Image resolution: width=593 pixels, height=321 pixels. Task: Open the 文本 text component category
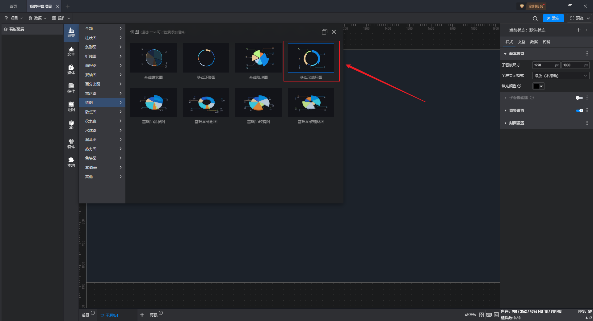71,51
